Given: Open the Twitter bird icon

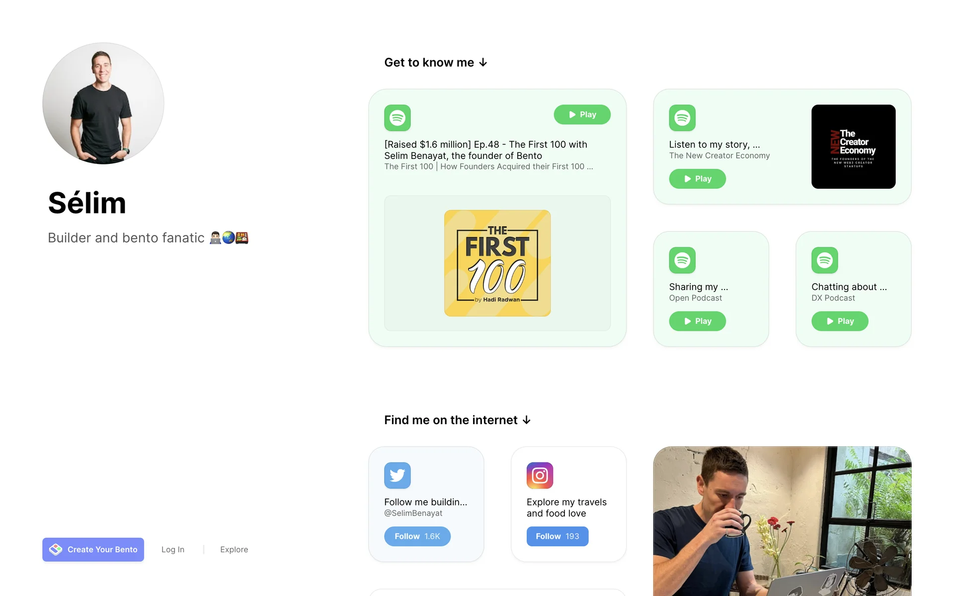Looking at the screenshot, I should [397, 475].
